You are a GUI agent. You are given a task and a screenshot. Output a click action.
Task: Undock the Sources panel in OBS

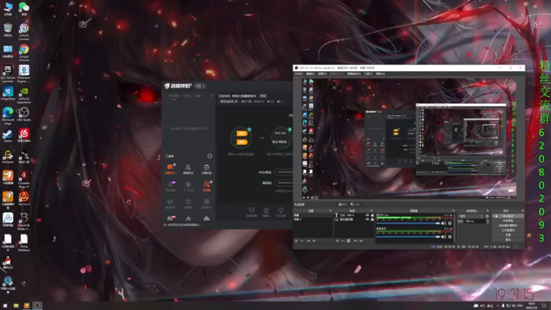coord(372,211)
